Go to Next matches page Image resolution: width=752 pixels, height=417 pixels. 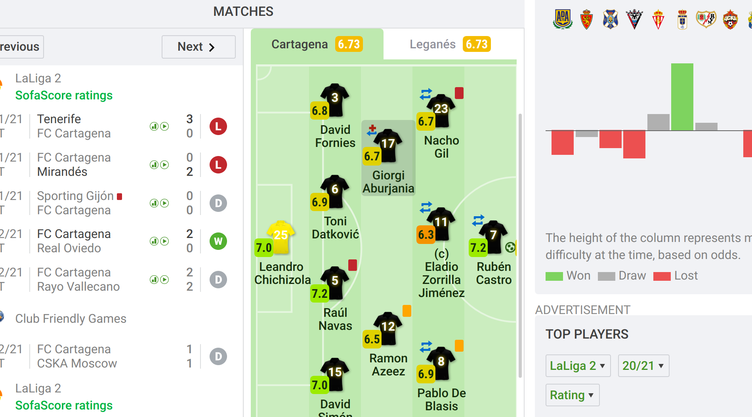click(198, 47)
